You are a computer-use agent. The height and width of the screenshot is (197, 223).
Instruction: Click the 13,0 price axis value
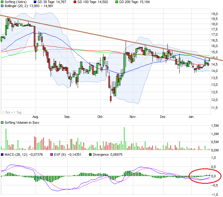click(214, 85)
